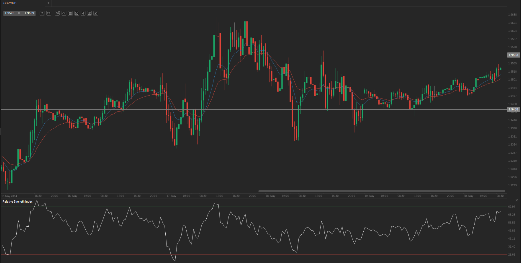The image size is (521, 263).
Task: Open the candlestick chart type icon
Action: click(64, 13)
